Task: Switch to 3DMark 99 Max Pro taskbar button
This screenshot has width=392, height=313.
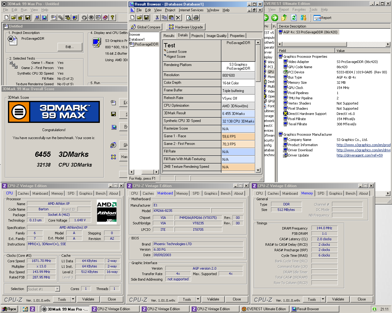Action: (66, 309)
